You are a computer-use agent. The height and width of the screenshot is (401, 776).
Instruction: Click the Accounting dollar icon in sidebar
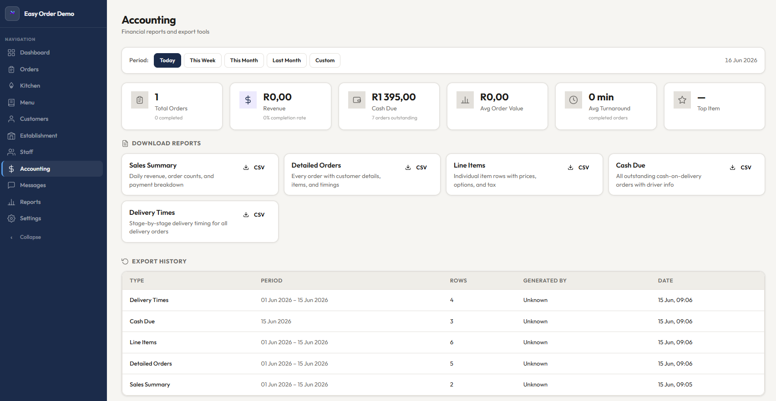click(x=11, y=169)
